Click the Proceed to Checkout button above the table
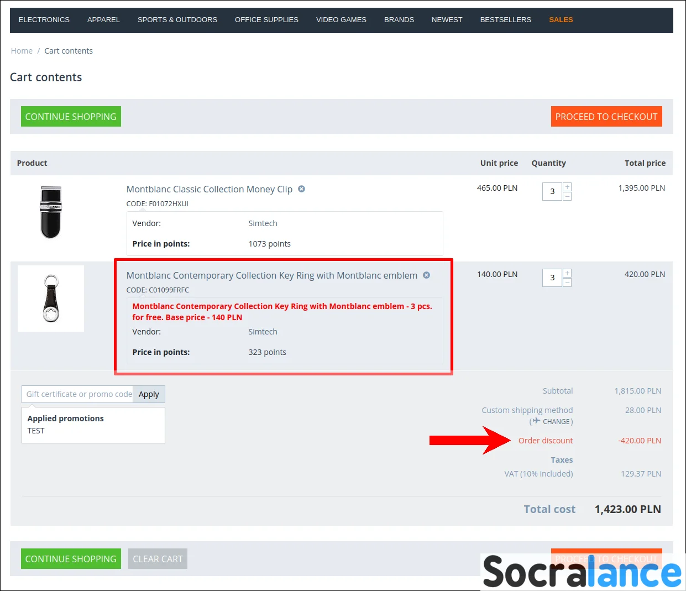686x591 pixels. click(x=606, y=117)
